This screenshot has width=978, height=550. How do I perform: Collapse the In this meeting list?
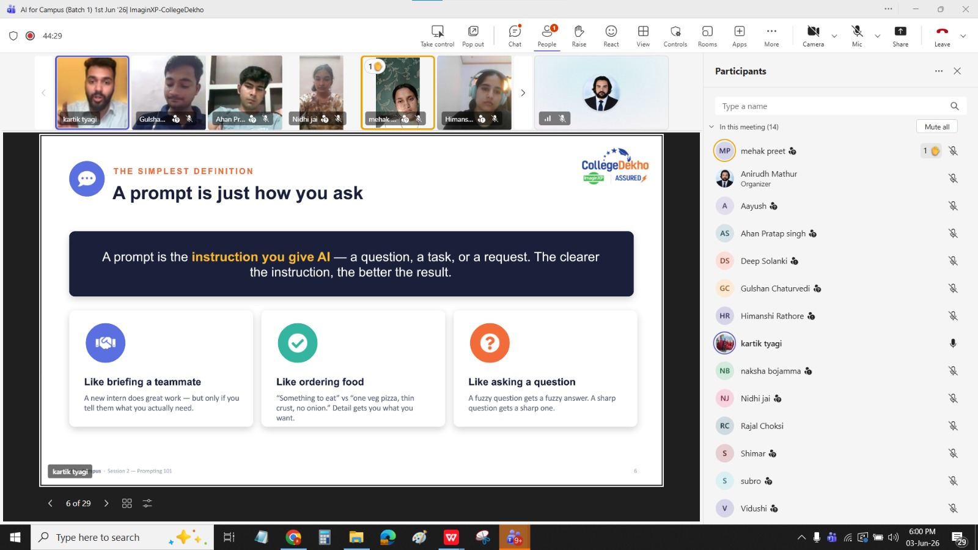tap(711, 127)
